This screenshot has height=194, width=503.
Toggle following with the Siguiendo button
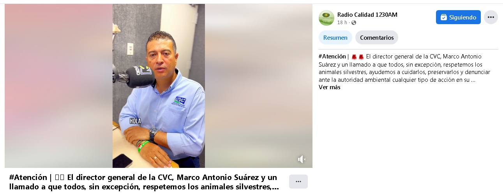(458, 17)
